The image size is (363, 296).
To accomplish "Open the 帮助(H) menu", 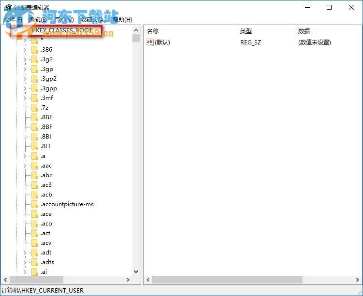I will 122,20.
